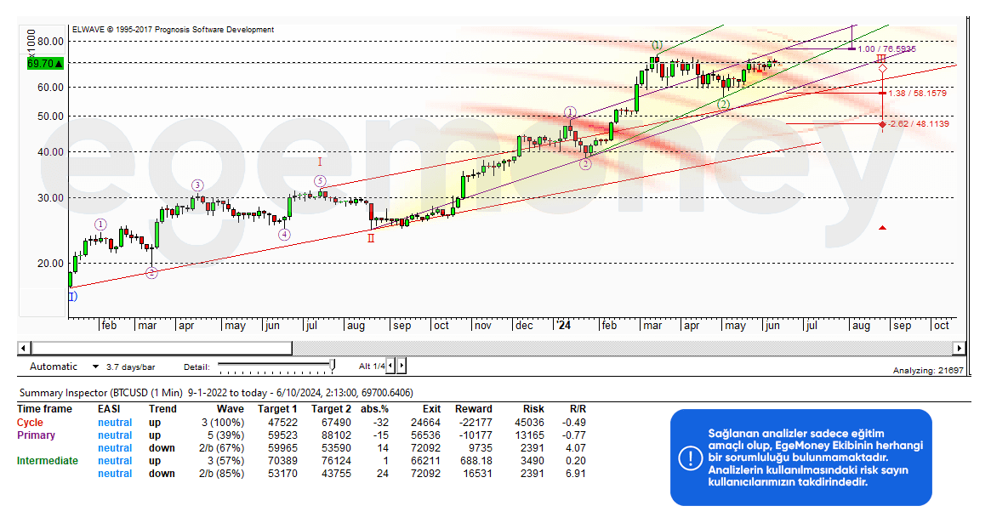991x523 pixels.
Task: Click the red wave II label
Action: point(371,238)
